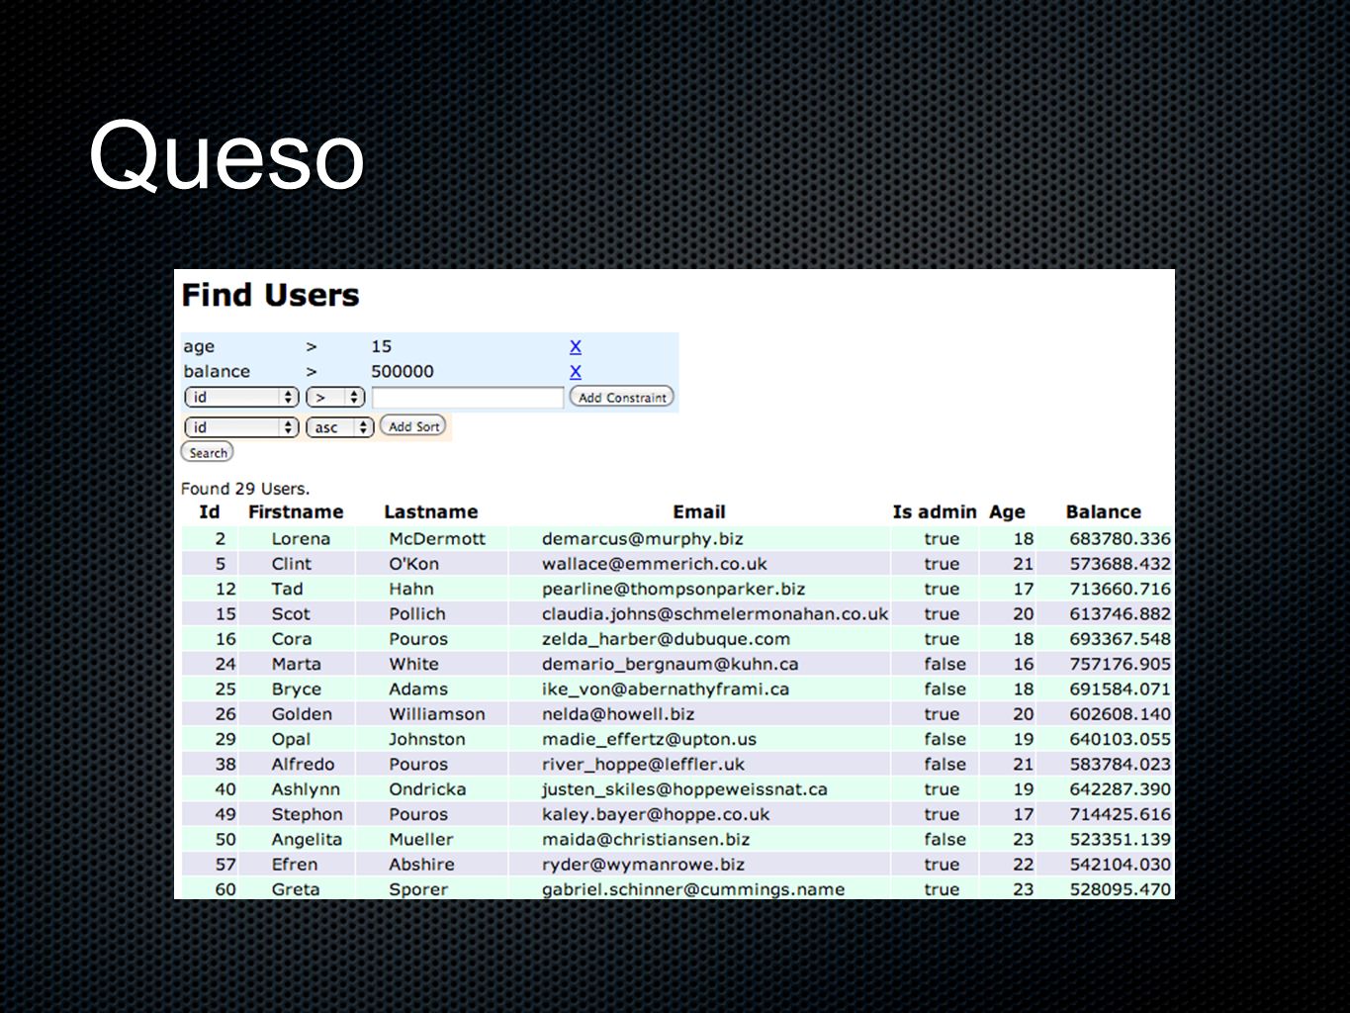
Task: Select the firstname cell Golden
Action: (x=302, y=714)
